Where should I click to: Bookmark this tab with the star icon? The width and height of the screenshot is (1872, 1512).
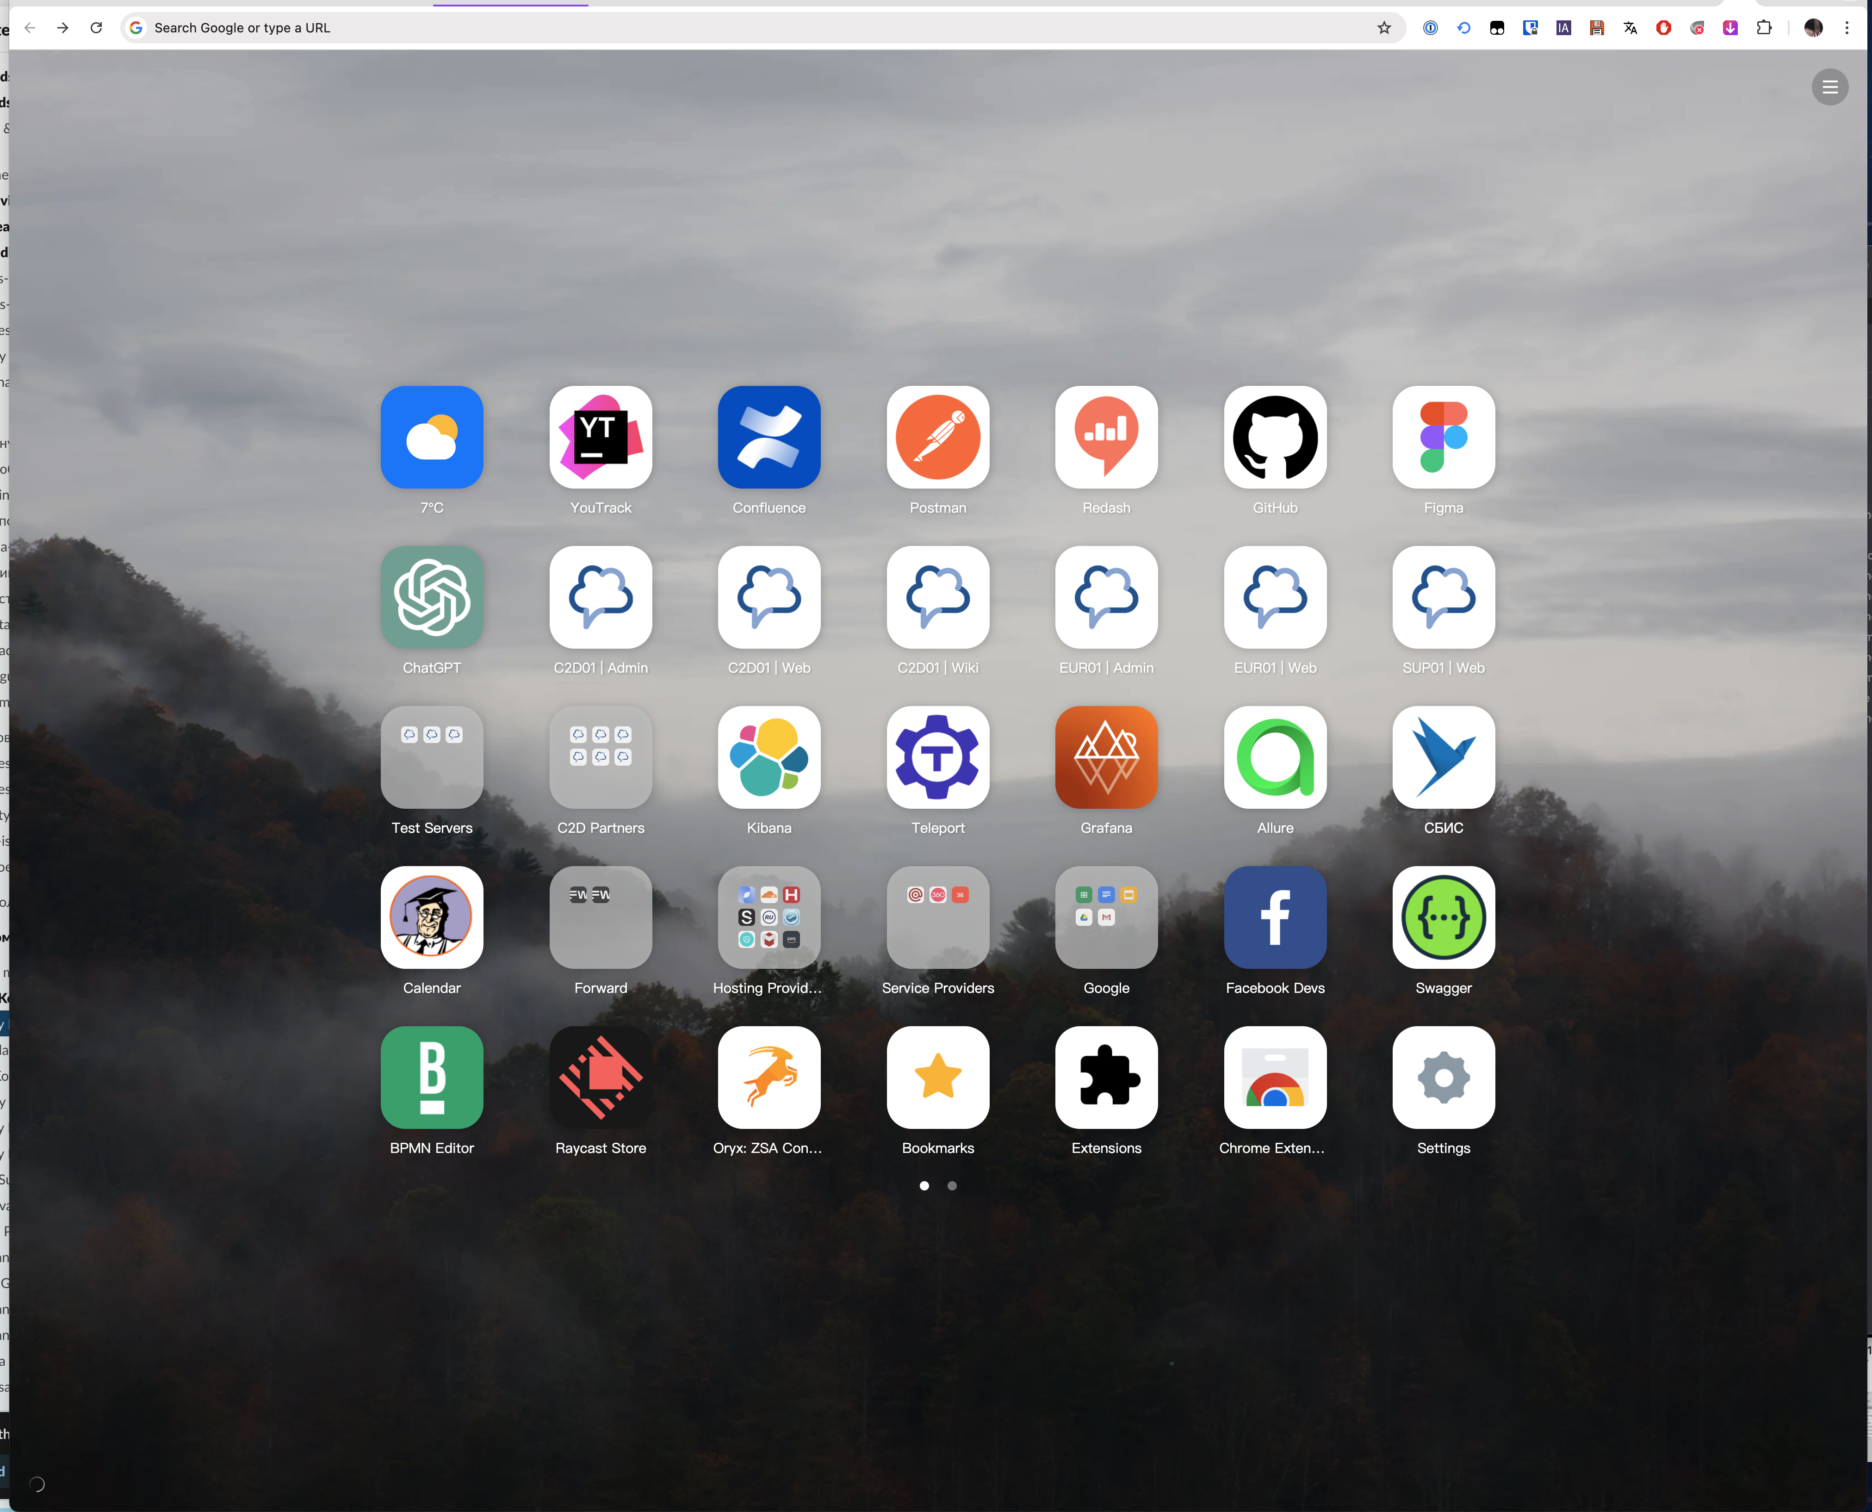click(1383, 28)
